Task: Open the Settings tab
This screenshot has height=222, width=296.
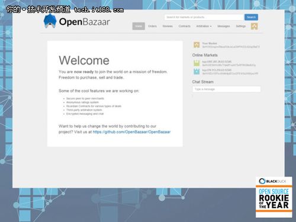Action: 241,26
